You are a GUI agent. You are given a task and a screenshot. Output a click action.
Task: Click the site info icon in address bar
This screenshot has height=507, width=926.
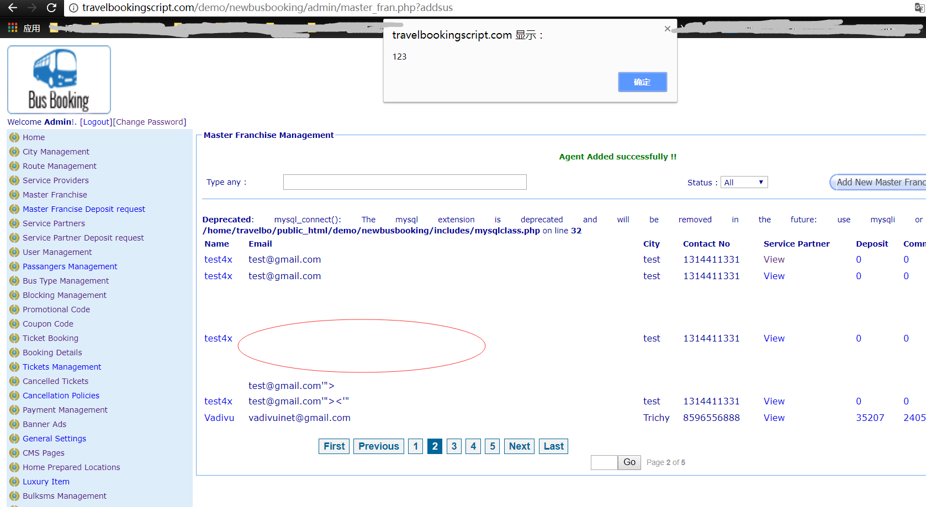point(73,8)
